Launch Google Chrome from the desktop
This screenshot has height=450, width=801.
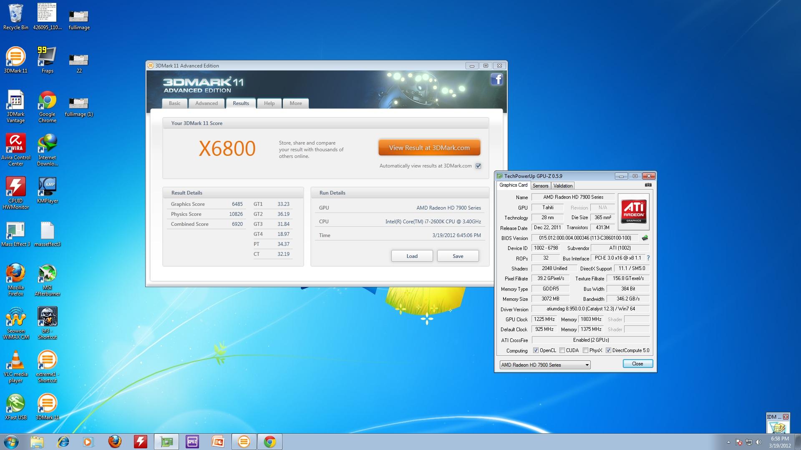(47, 106)
